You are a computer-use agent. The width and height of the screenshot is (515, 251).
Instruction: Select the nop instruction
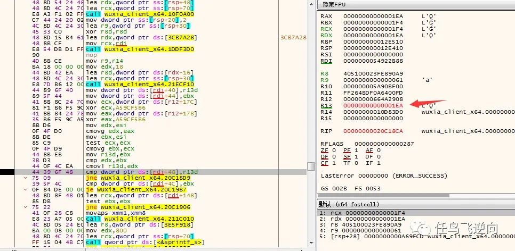pyautogui.click(x=91, y=55)
